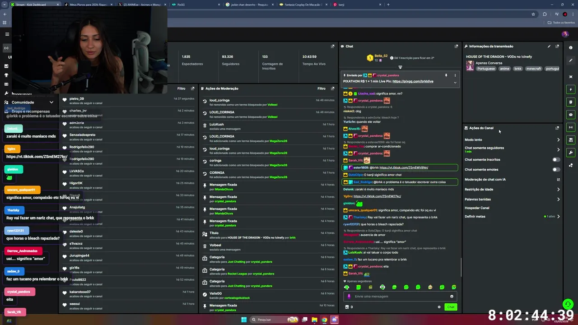Open Moderação de chat com IA
The image size is (578, 325).
512,179
